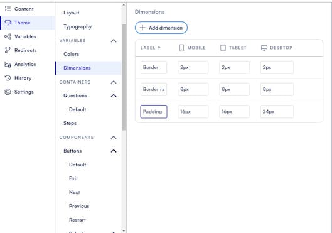
Task: Click the Content list icon
Action: point(8,9)
